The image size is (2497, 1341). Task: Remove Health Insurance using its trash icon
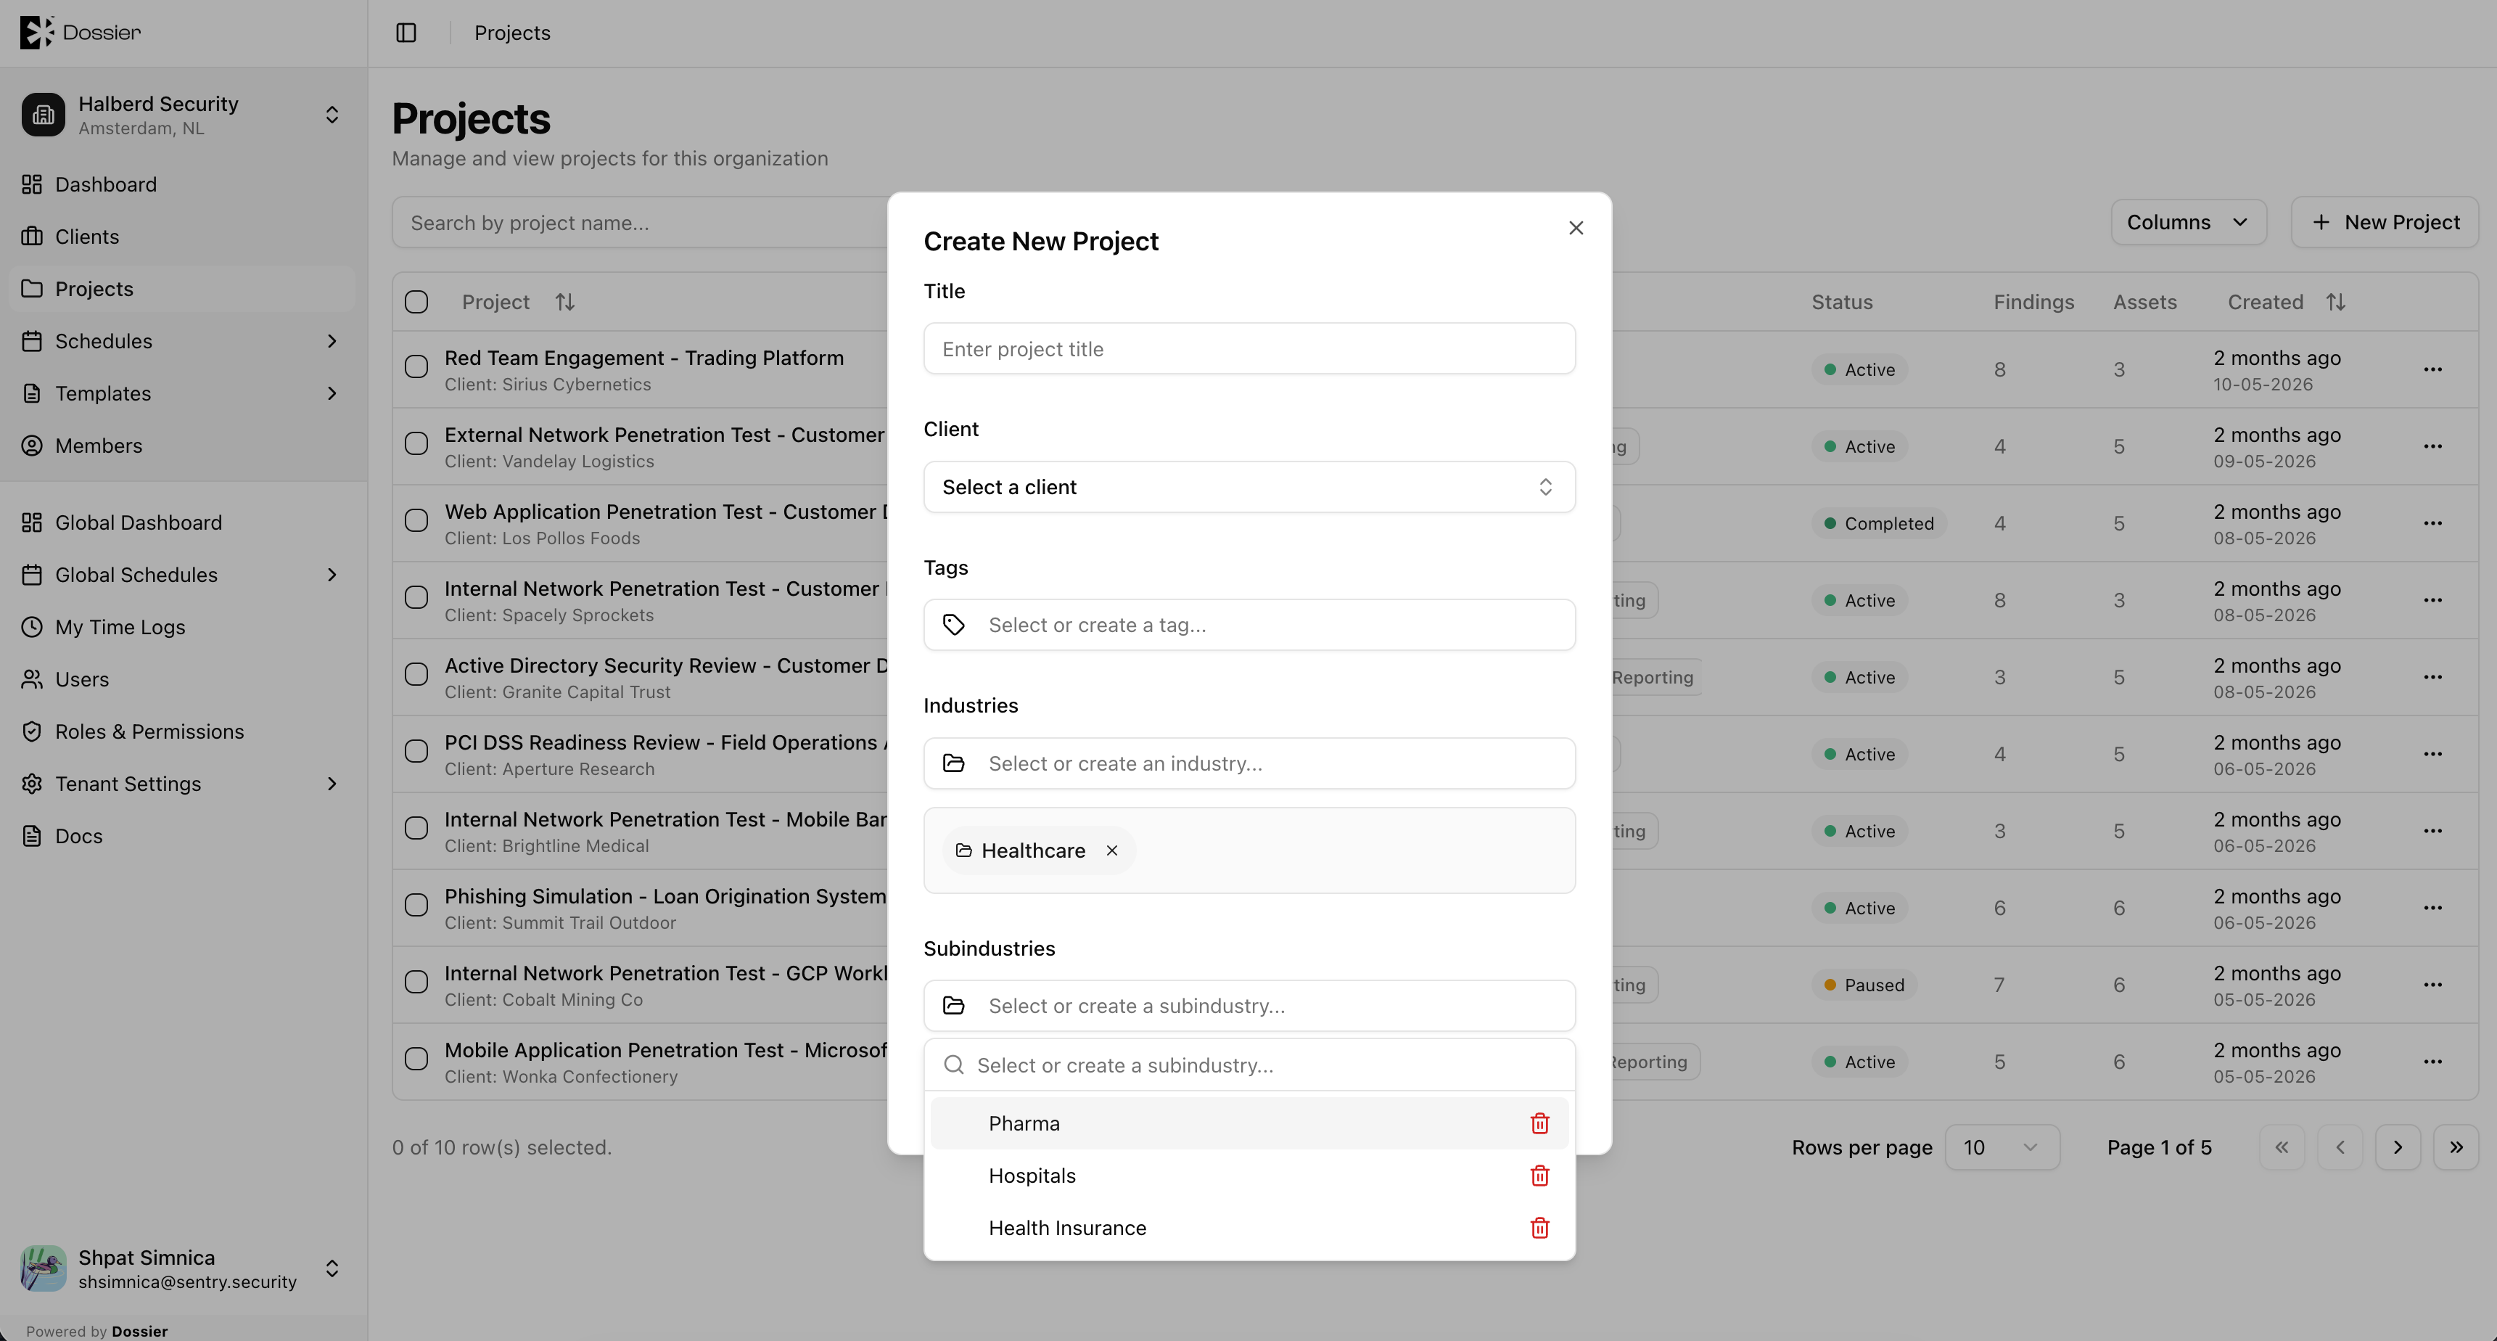click(x=1539, y=1228)
